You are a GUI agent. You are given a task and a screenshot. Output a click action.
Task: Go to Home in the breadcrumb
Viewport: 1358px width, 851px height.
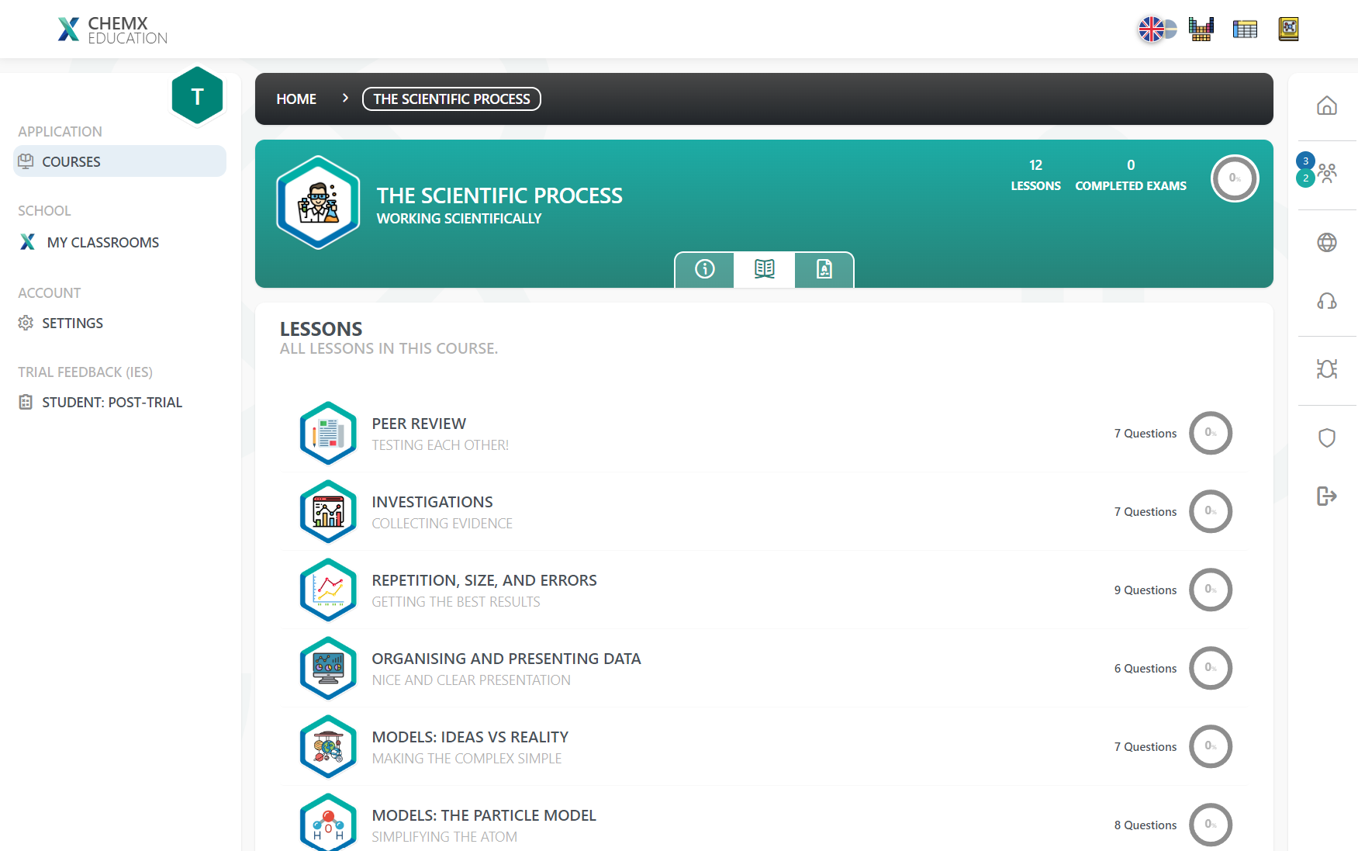(x=296, y=99)
